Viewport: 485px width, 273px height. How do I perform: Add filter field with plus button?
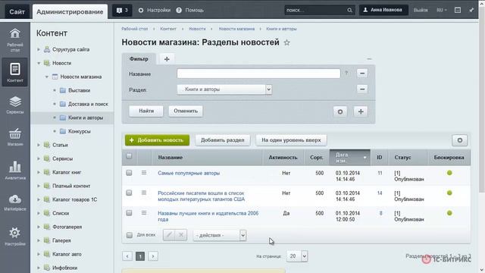click(x=361, y=111)
